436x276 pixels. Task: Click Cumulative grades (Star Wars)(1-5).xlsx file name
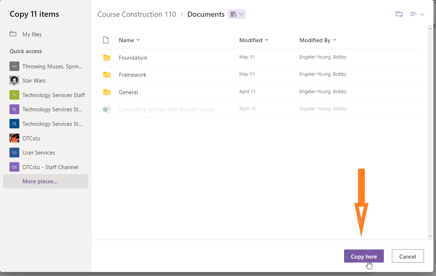167,109
